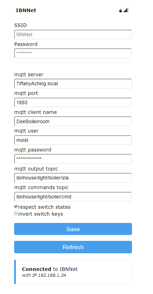The height and width of the screenshot is (294, 153).
Task: Select the mqtt output topic field
Action: [73, 178]
